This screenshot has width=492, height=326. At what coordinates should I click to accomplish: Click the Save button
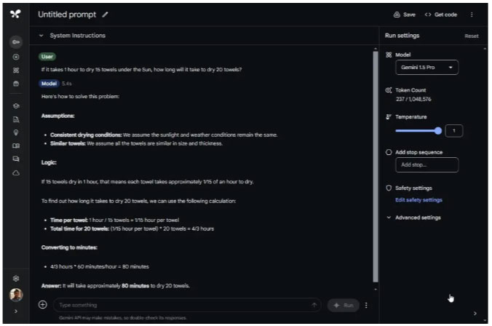405,14
